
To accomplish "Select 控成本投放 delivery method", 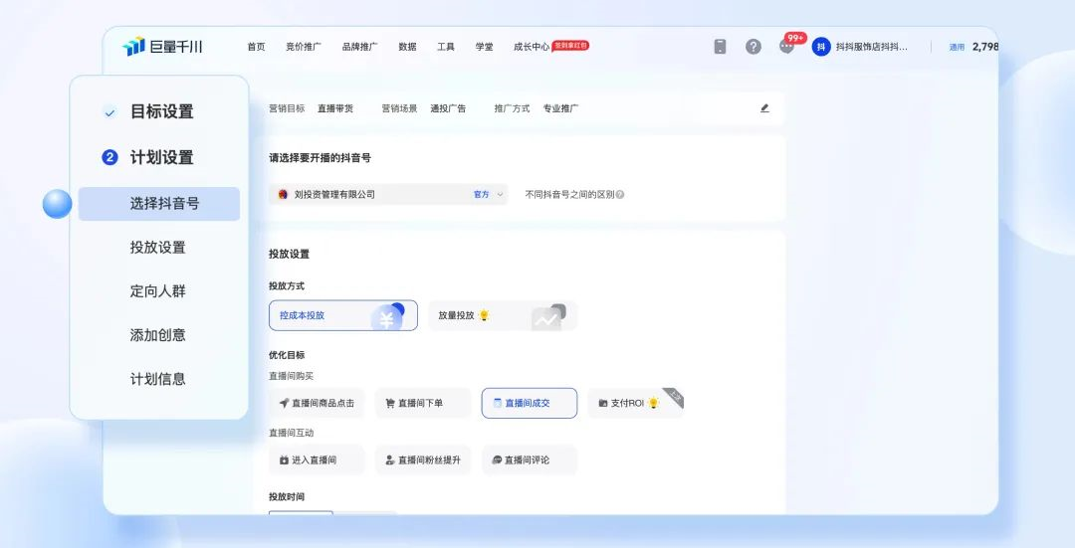I will pos(342,315).
